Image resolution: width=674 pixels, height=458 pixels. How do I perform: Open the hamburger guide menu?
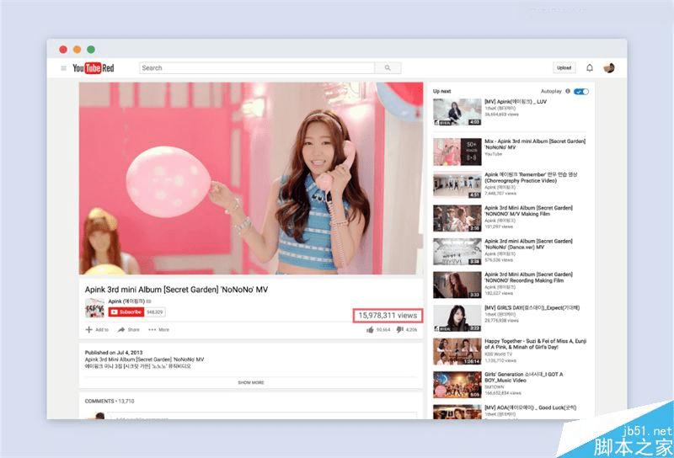coord(64,68)
